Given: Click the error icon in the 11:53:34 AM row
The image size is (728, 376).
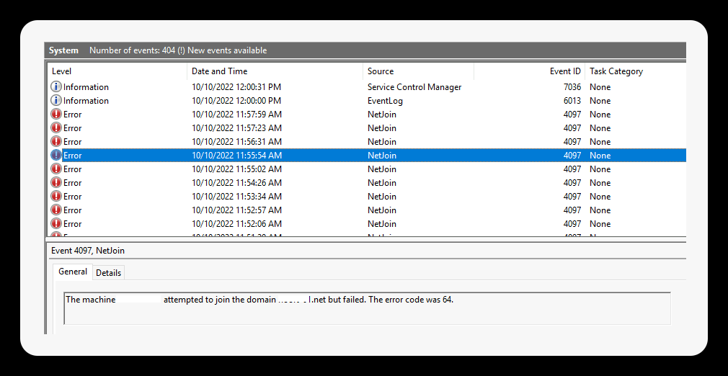Looking at the screenshot, I should (x=56, y=197).
